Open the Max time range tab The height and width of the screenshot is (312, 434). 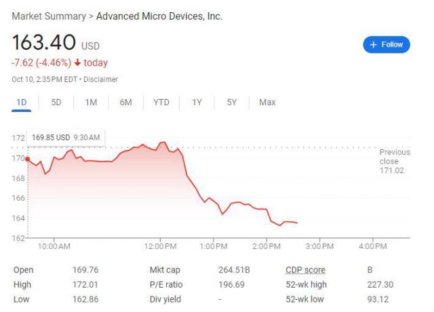click(267, 102)
